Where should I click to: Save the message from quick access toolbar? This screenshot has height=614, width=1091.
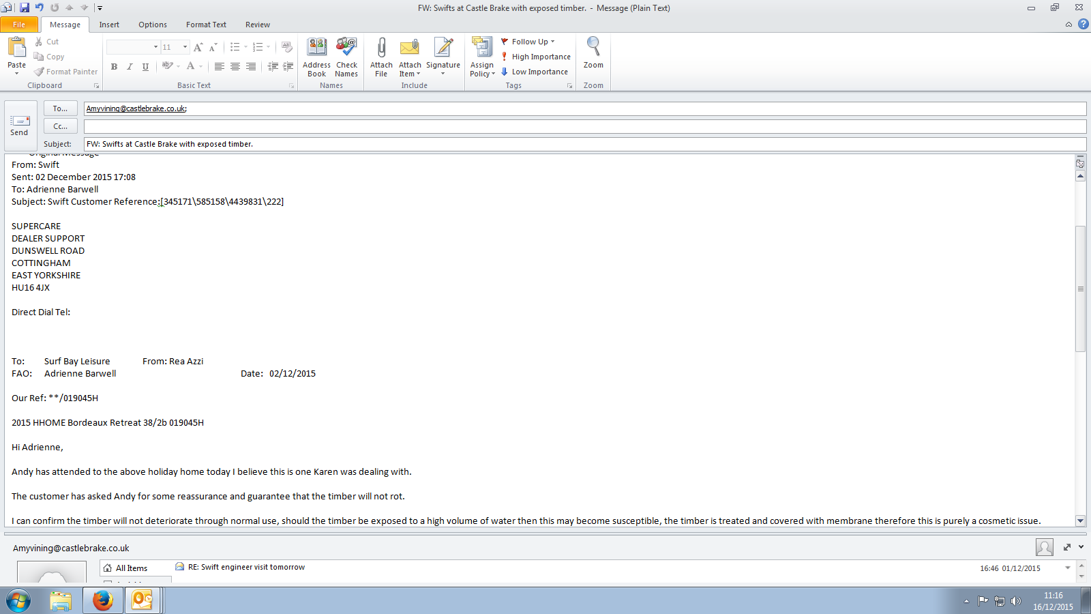point(25,8)
